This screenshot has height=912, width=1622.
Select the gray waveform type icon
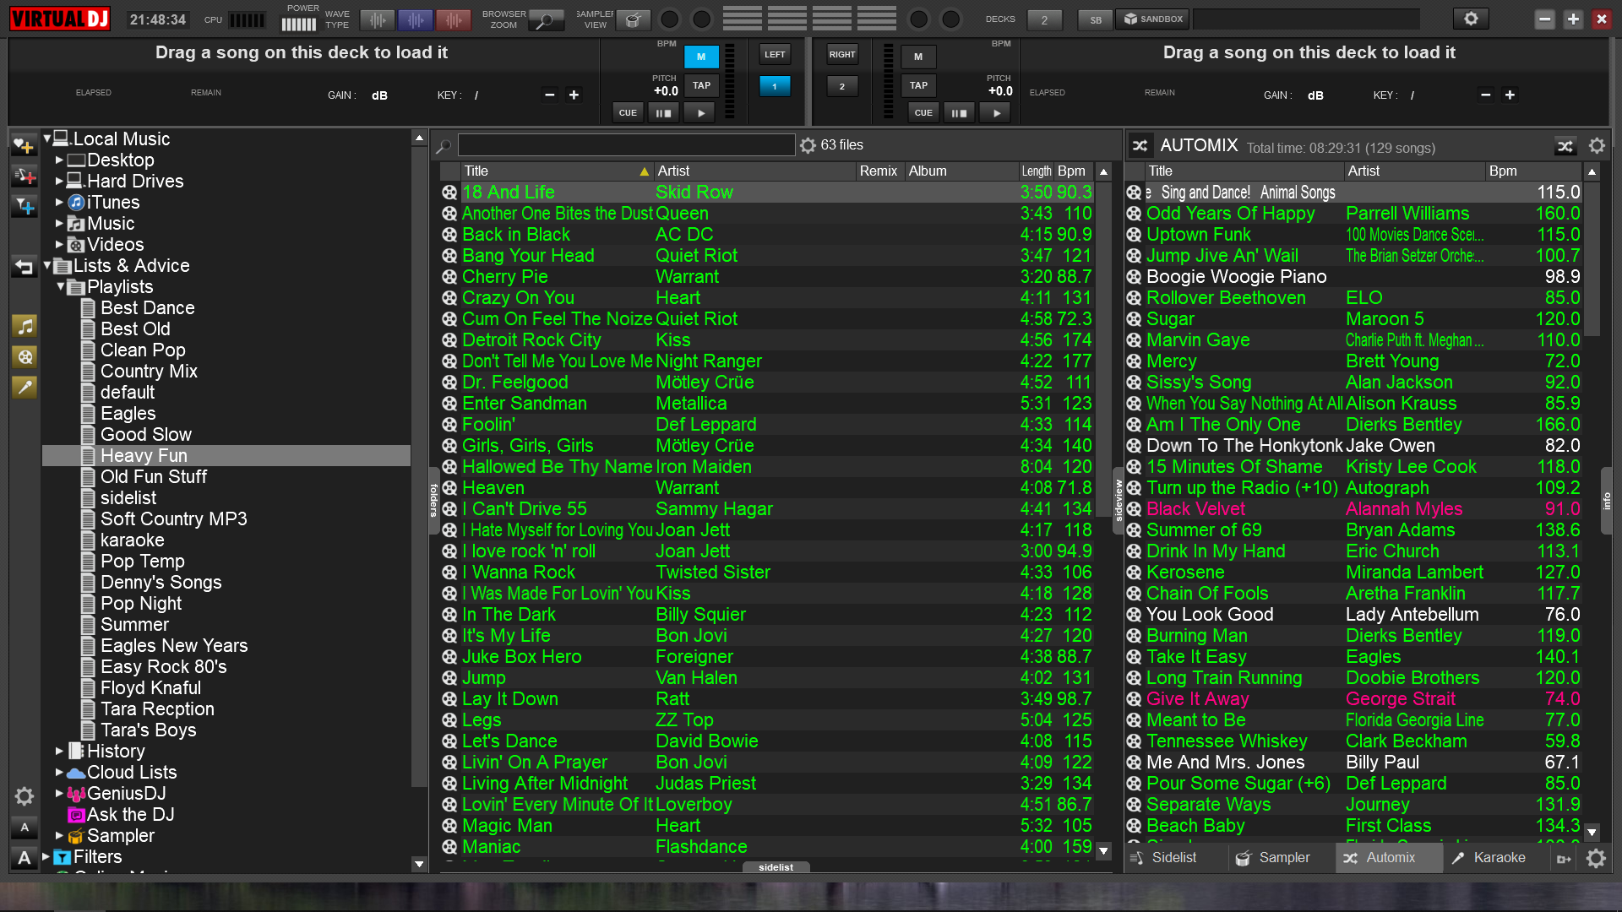pyautogui.click(x=378, y=19)
